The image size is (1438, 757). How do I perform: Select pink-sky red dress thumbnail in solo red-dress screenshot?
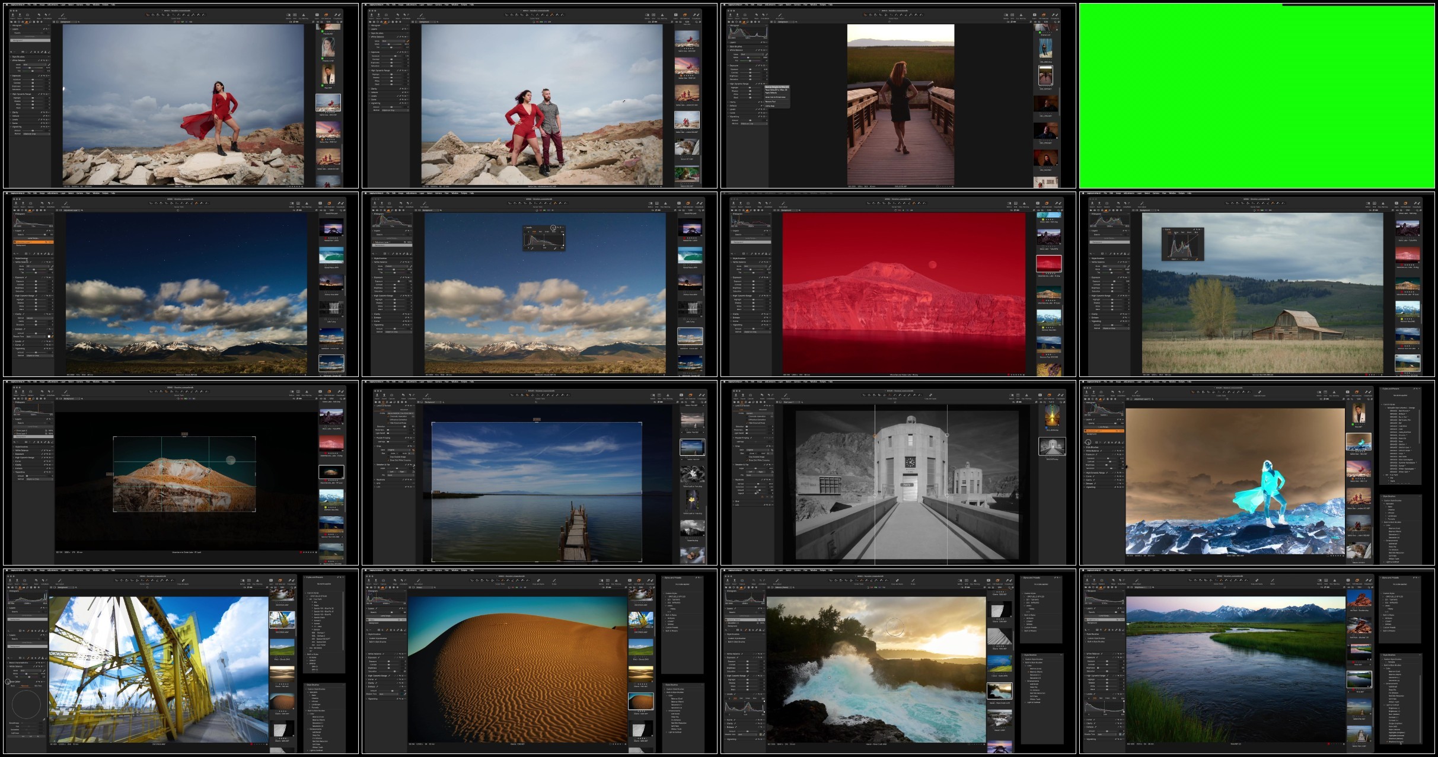[x=328, y=129]
